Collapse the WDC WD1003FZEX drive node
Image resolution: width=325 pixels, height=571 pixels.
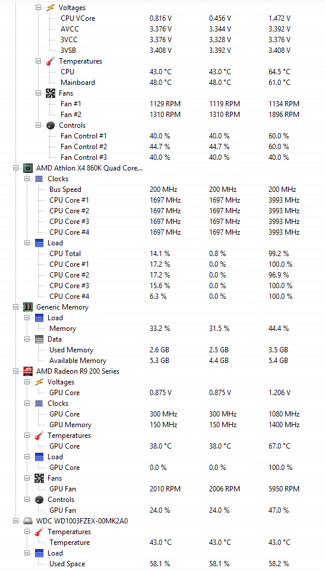pos(15,520)
